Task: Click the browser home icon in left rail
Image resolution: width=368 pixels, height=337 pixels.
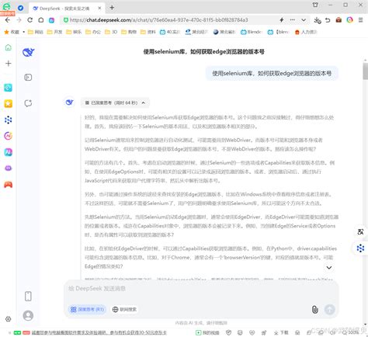Action: tap(9, 47)
